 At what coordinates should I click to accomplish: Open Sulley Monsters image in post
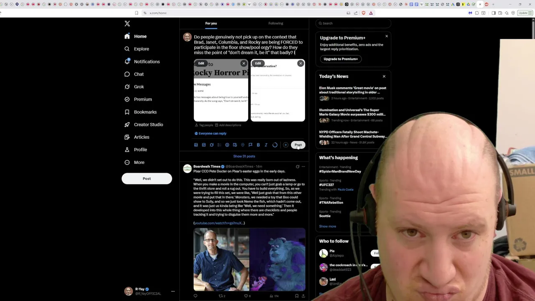tap(278, 260)
